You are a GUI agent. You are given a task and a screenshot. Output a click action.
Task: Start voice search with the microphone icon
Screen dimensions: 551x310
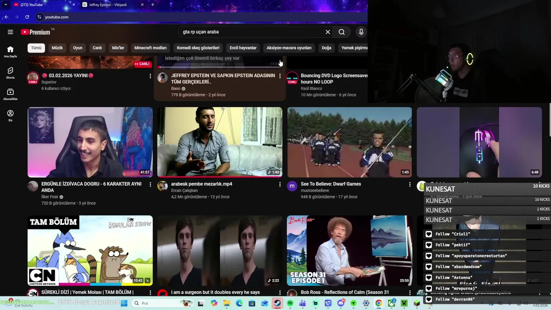[361, 32]
